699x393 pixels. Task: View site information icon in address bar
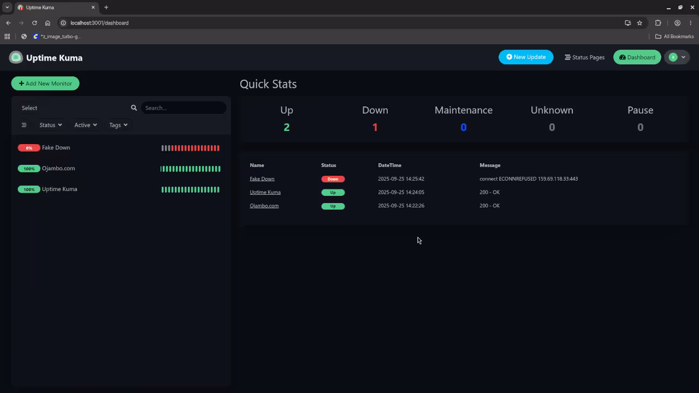tap(63, 23)
